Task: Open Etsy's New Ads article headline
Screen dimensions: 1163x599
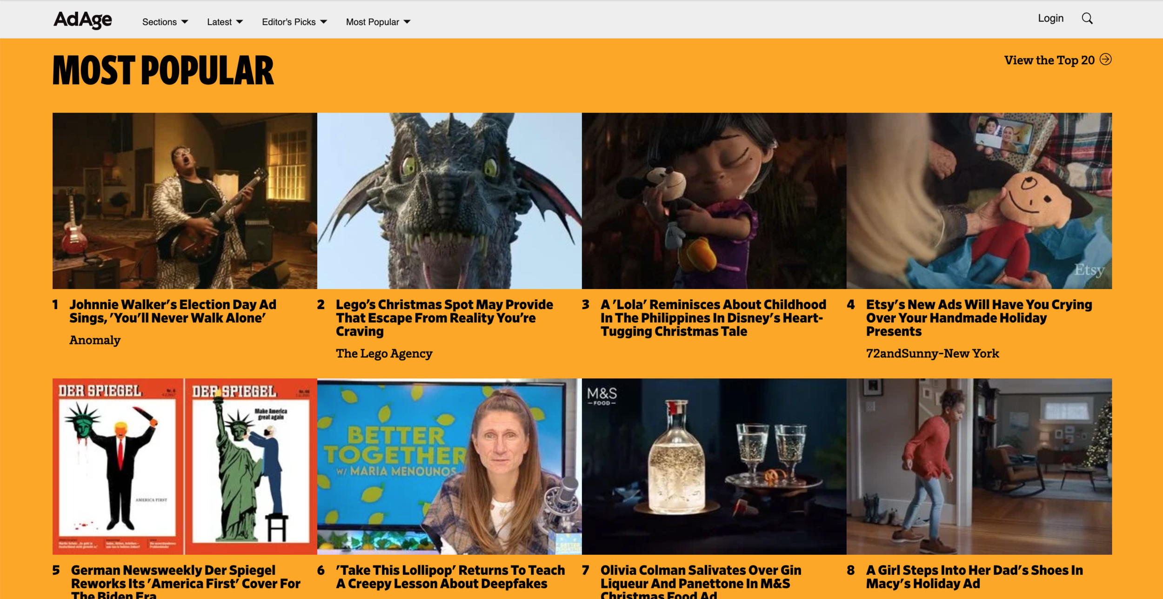Action: click(979, 318)
